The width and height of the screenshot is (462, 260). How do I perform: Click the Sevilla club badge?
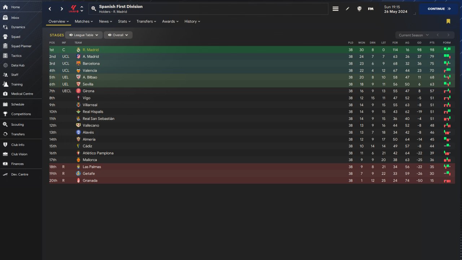click(78, 84)
